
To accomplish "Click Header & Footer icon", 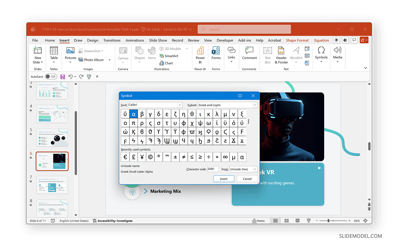I will [281, 51].
